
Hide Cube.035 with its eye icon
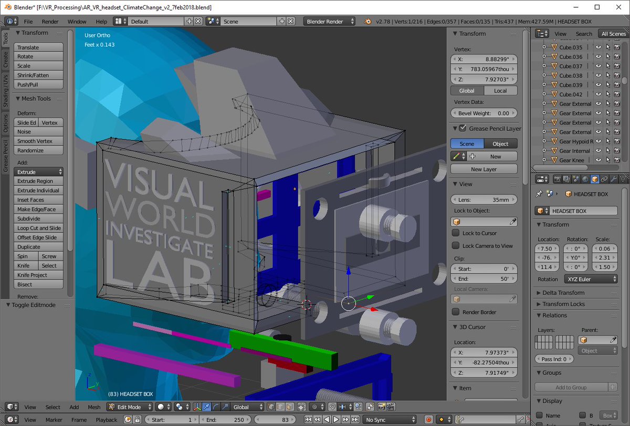(597, 47)
